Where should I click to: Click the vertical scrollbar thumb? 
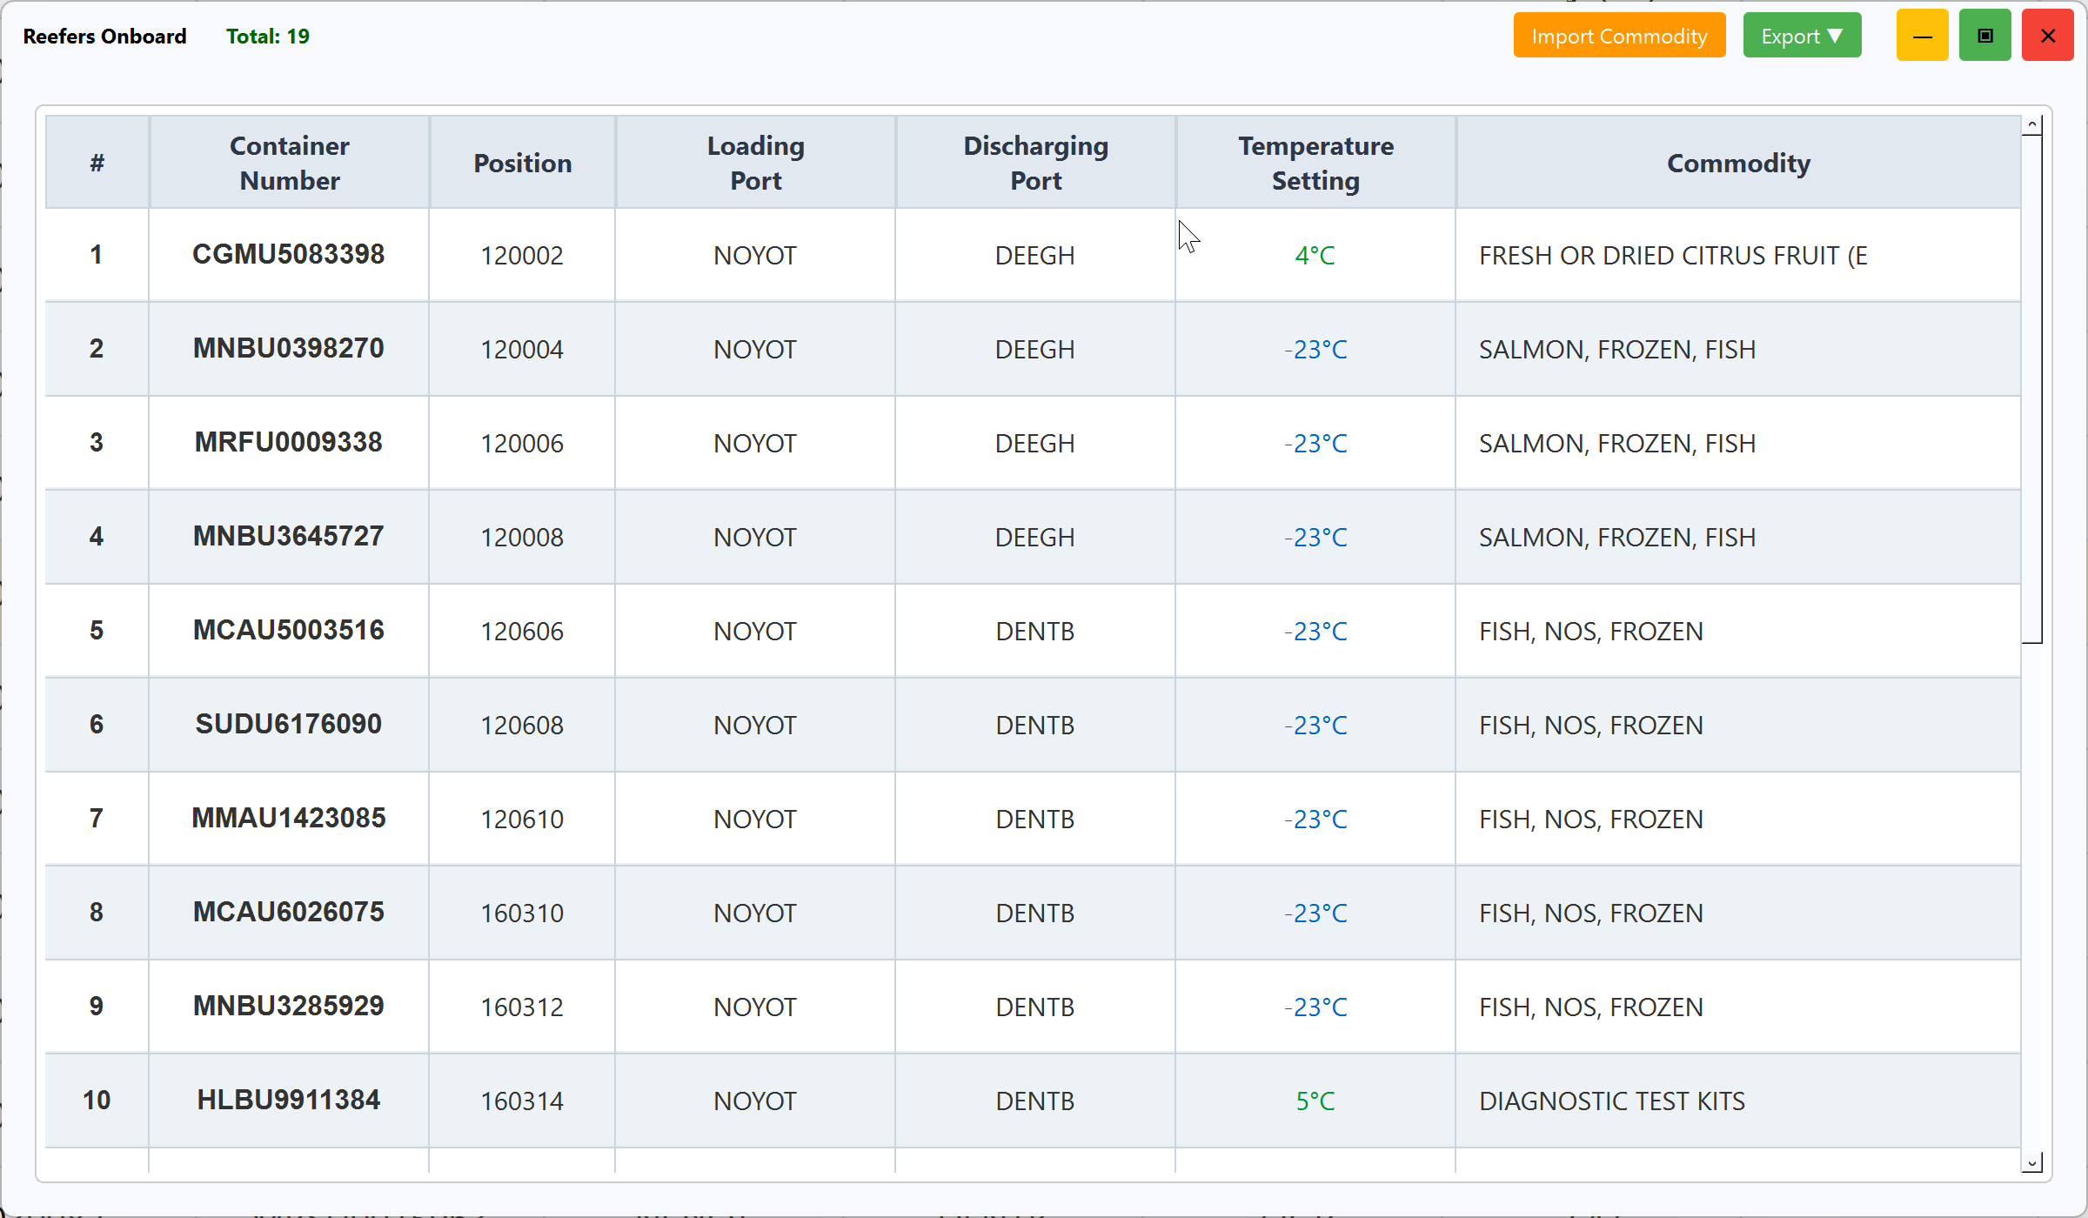click(x=2032, y=390)
